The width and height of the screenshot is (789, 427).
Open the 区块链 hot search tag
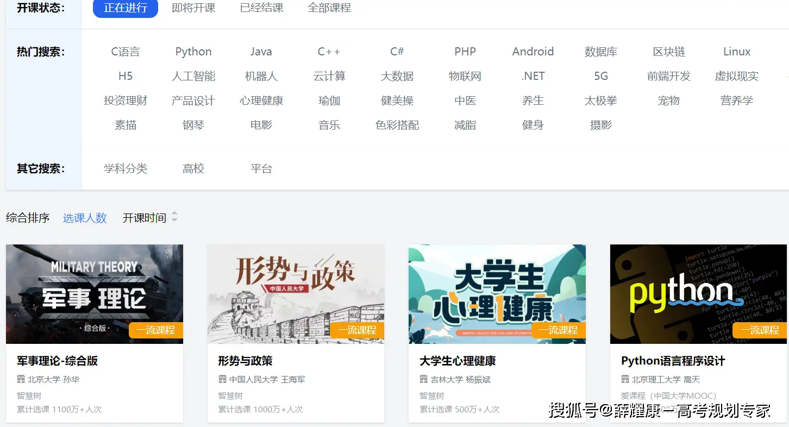coord(668,51)
